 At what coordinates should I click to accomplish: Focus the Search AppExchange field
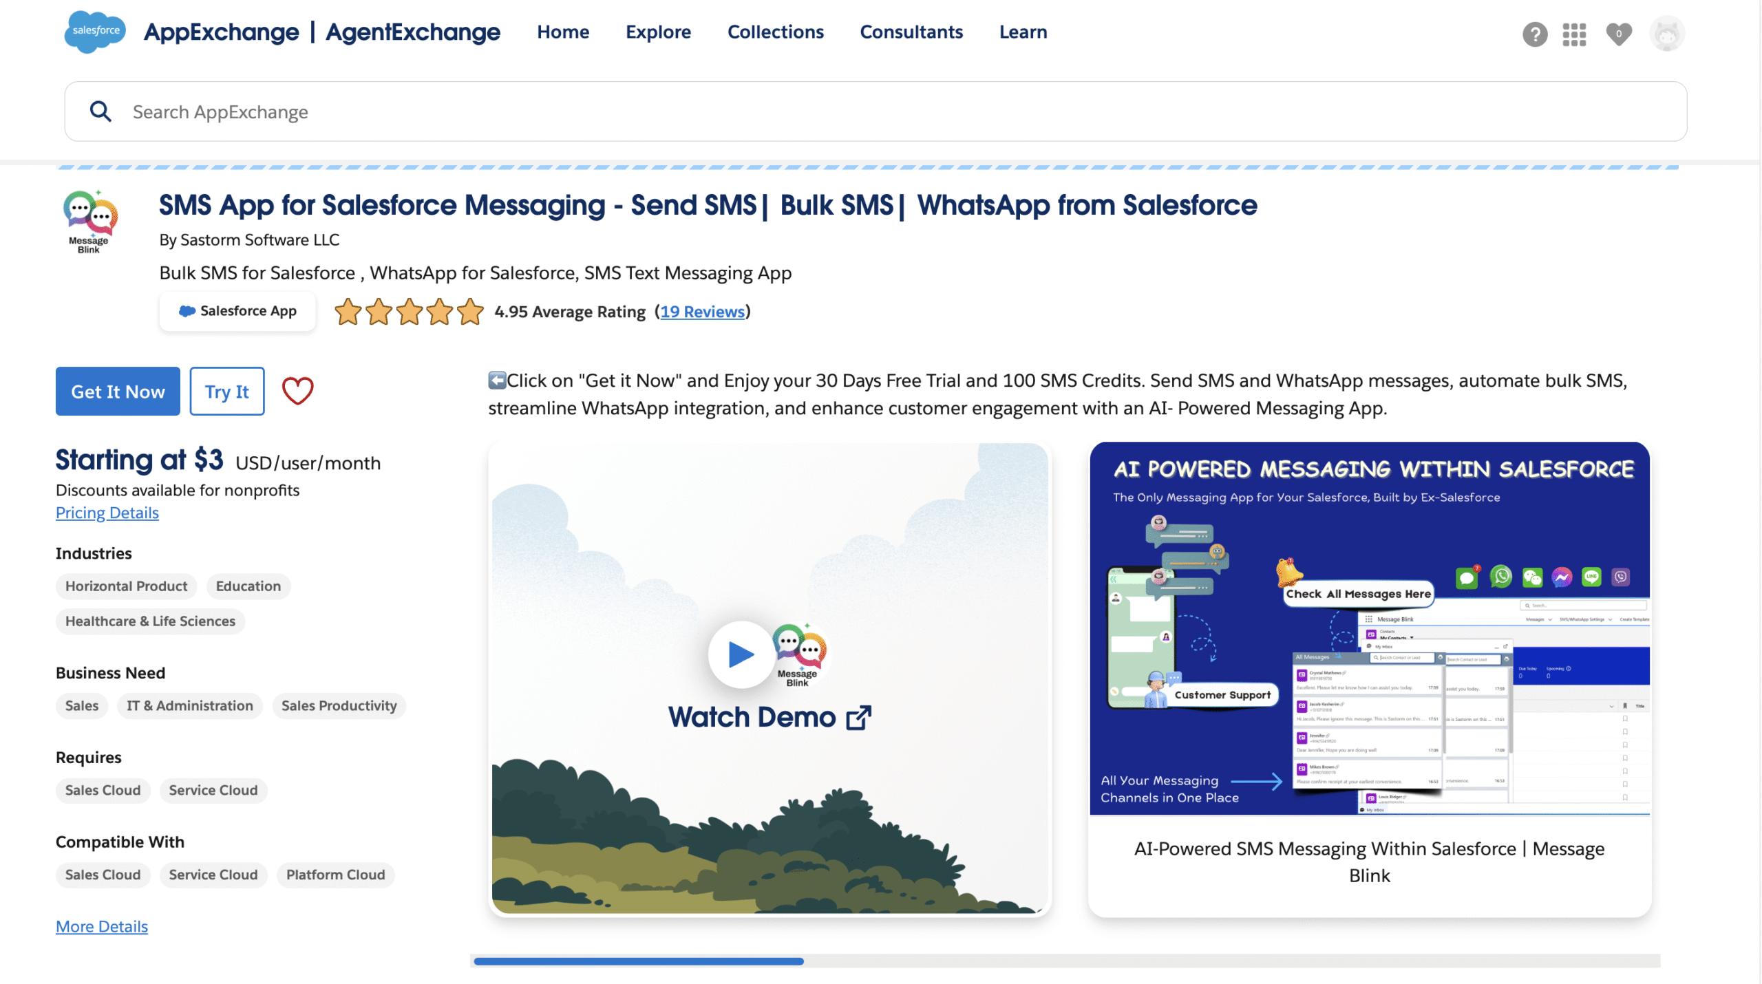click(x=875, y=111)
